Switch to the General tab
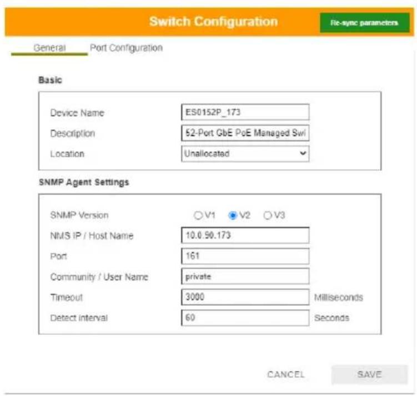The image size is (417, 396). [x=49, y=48]
